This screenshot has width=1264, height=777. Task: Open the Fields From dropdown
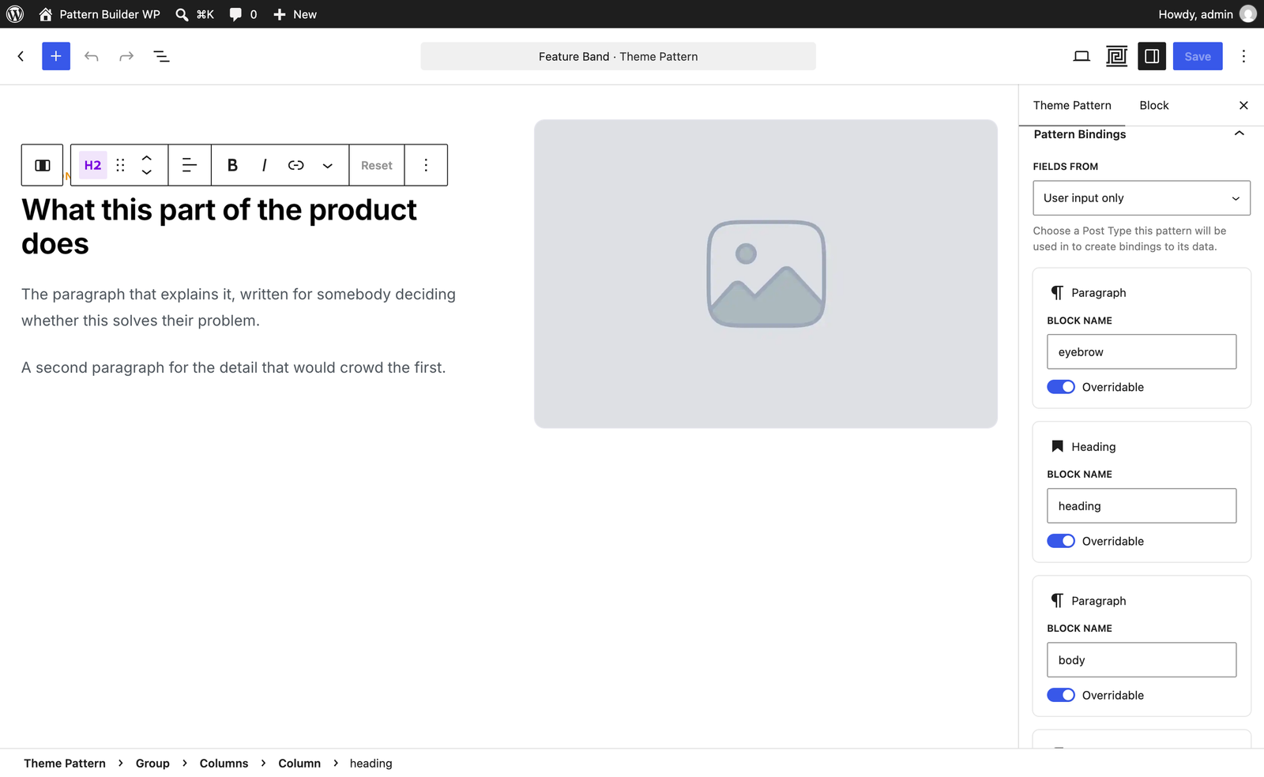click(x=1142, y=198)
